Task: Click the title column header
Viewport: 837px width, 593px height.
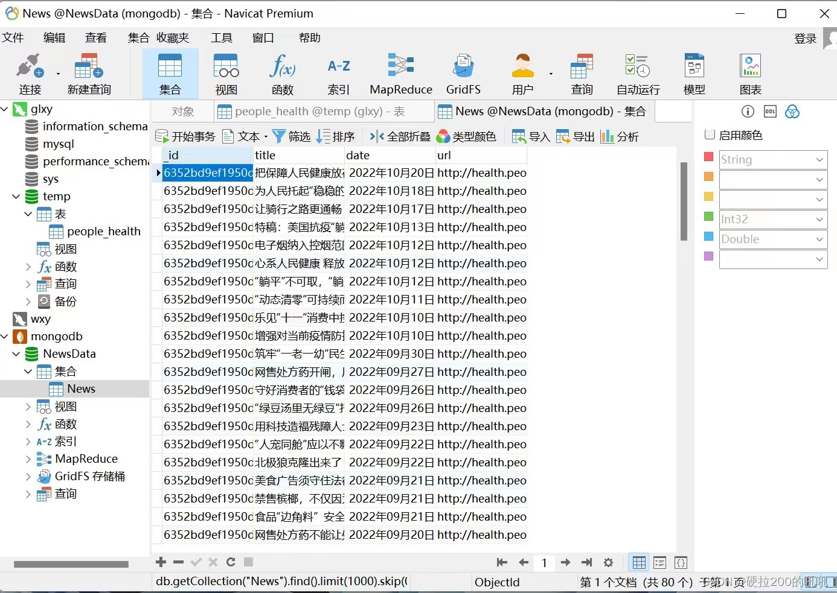Action: click(299, 155)
